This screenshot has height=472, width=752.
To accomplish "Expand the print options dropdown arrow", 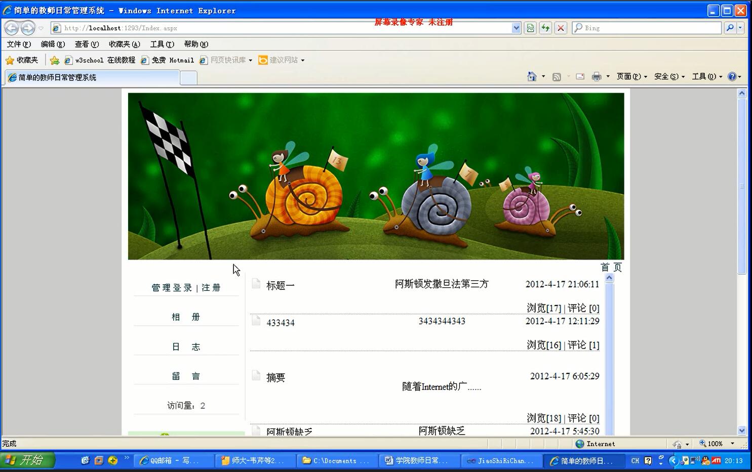I will [608, 76].
